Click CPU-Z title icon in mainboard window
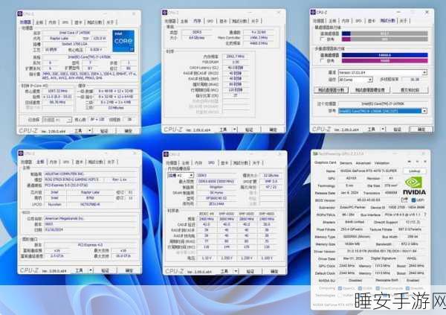This screenshot has height=315, width=446. pyautogui.click(x=21, y=153)
